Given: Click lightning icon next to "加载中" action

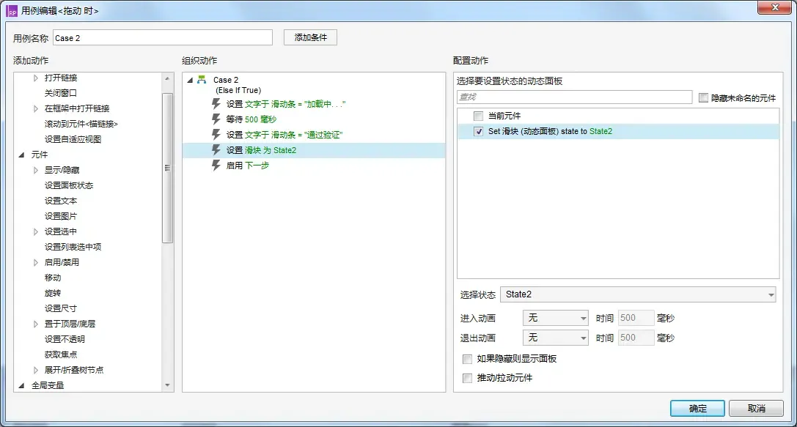Looking at the screenshot, I should click(216, 104).
